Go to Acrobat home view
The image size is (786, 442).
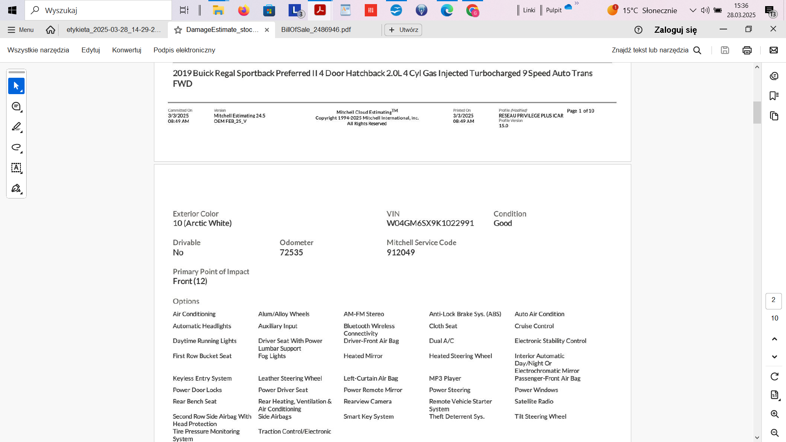click(50, 30)
